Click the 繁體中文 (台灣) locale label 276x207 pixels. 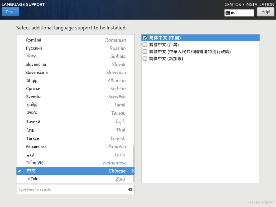pyautogui.click(x=164, y=45)
